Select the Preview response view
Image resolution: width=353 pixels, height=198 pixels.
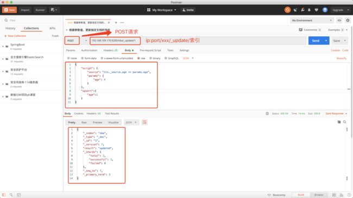(x=97, y=122)
